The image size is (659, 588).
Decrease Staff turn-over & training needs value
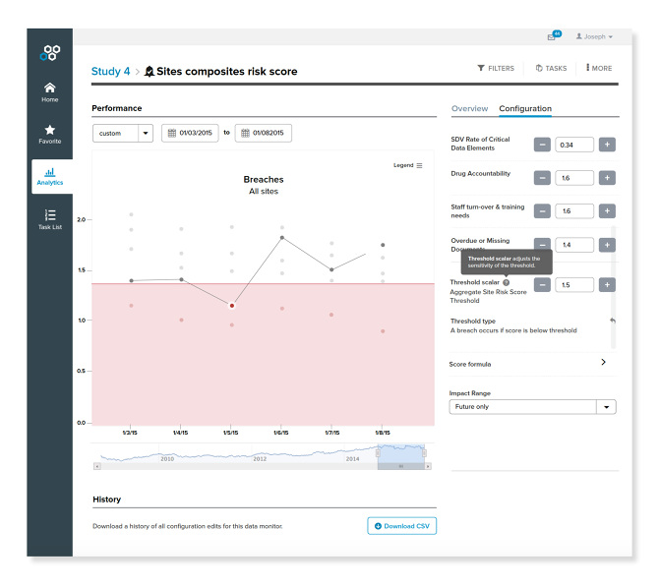pyautogui.click(x=542, y=211)
